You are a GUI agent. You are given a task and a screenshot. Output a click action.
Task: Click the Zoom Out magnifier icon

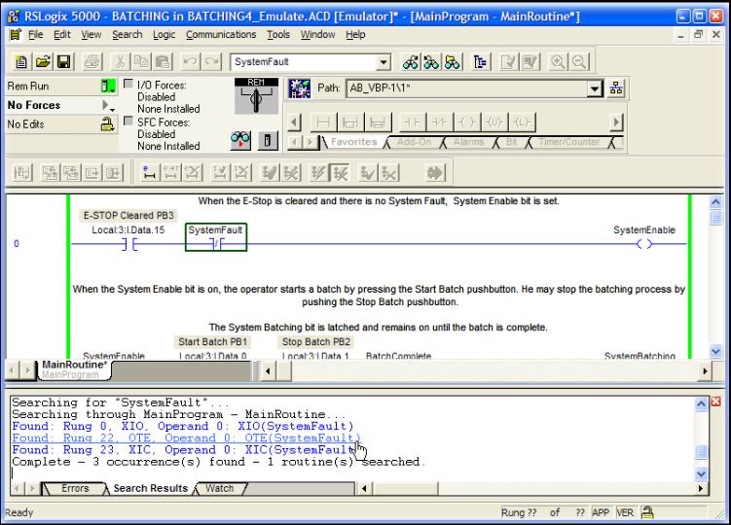pos(579,61)
